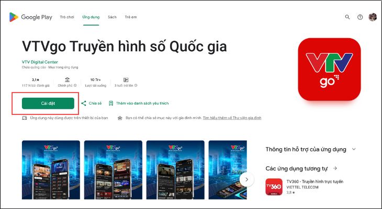Open the first VTVgo screenshot thumbnail
The height and width of the screenshot is (209, 382).
click(x=51, y=170)
